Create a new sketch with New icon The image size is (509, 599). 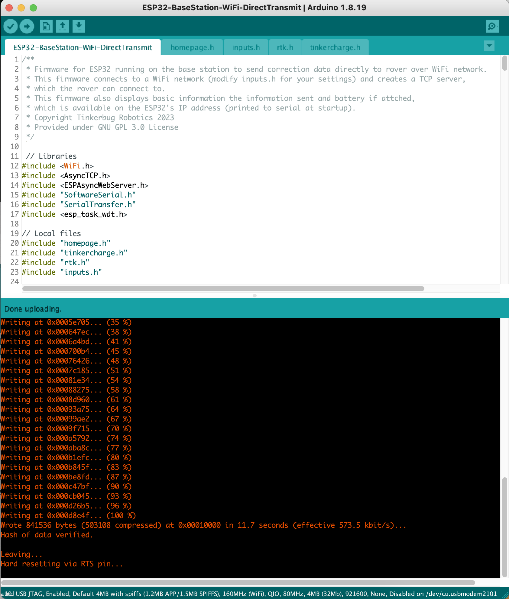coord(46,26)
